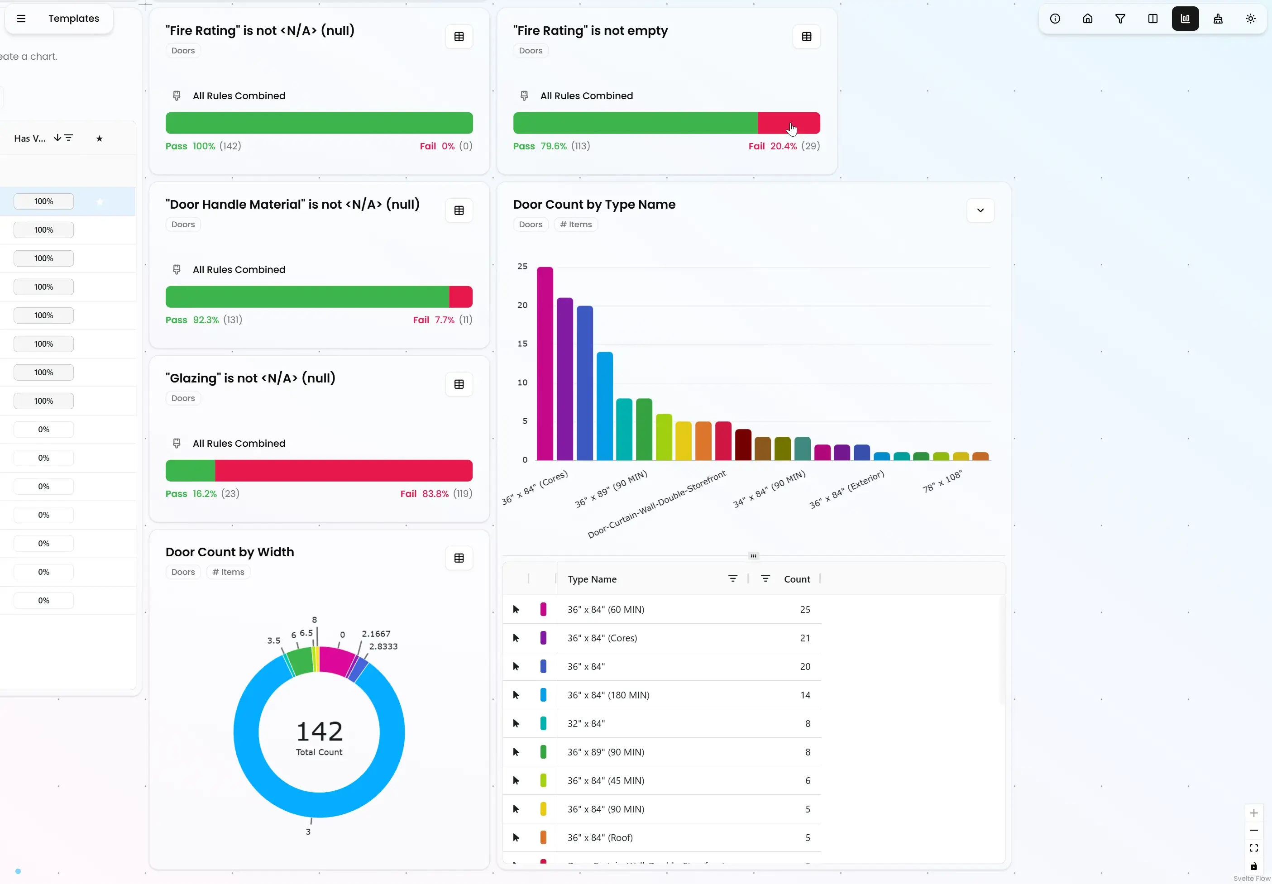This screenshot has width=1272, height=884.
Task: Open the filter funnel tool
Action: pos(1120,19)
